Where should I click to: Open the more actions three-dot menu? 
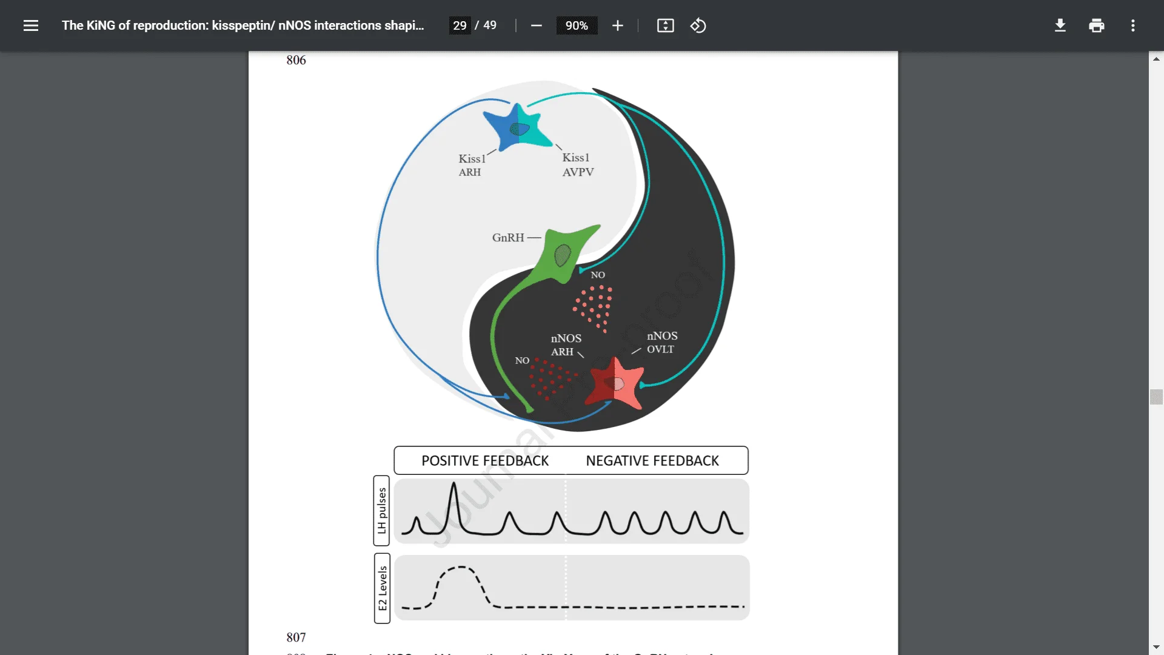pyautogui.click(x=1132, y=25)
